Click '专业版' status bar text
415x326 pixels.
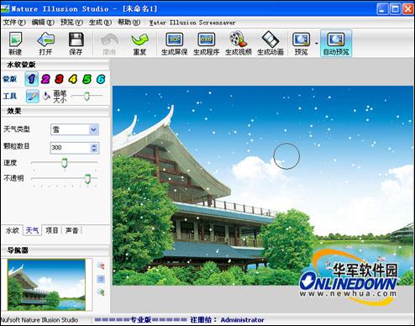pyautogui.click(x=140, y=320)
